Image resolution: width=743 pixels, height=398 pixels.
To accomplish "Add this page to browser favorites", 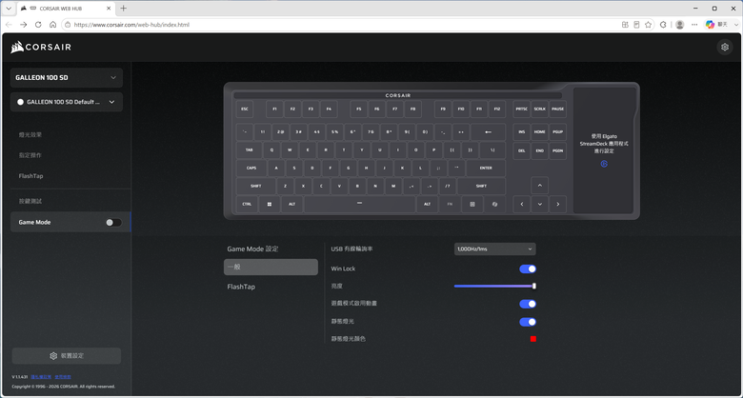I will click(x=649, y=25).
